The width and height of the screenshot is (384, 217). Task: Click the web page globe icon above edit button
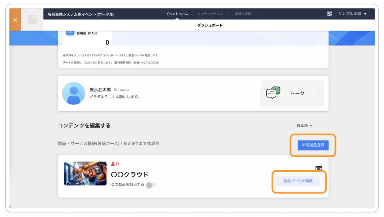click(x=319, y=169)
